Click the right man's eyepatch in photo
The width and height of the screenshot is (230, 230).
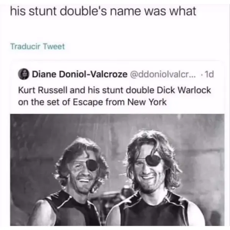point(153,160)
